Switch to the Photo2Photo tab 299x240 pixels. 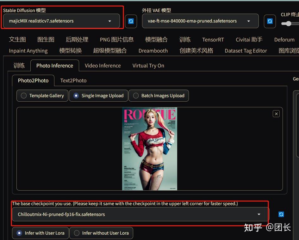point(33,80)
